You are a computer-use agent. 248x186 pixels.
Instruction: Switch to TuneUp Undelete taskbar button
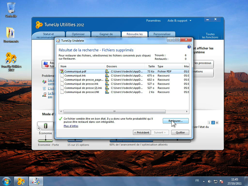pyautogui.click(x=36, y=181)
